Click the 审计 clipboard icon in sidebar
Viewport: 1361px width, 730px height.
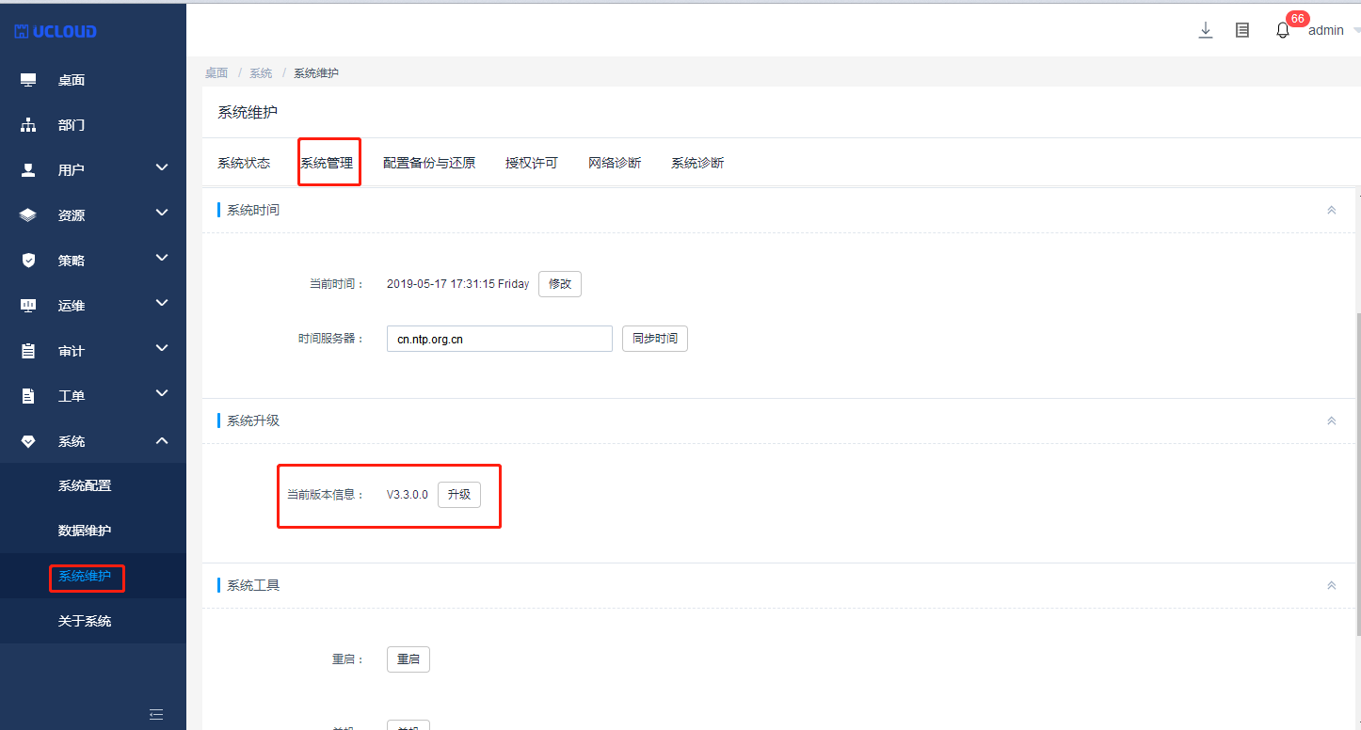pos(28,351)
